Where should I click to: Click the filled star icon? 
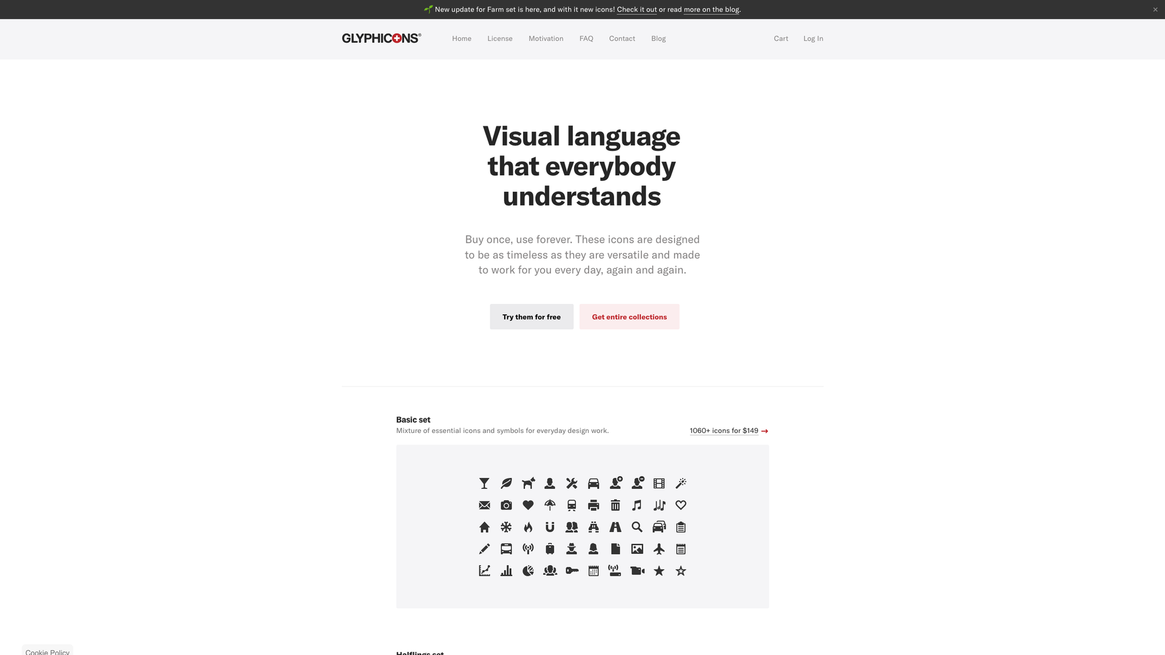pyautogui.click(x=659, y=571)
